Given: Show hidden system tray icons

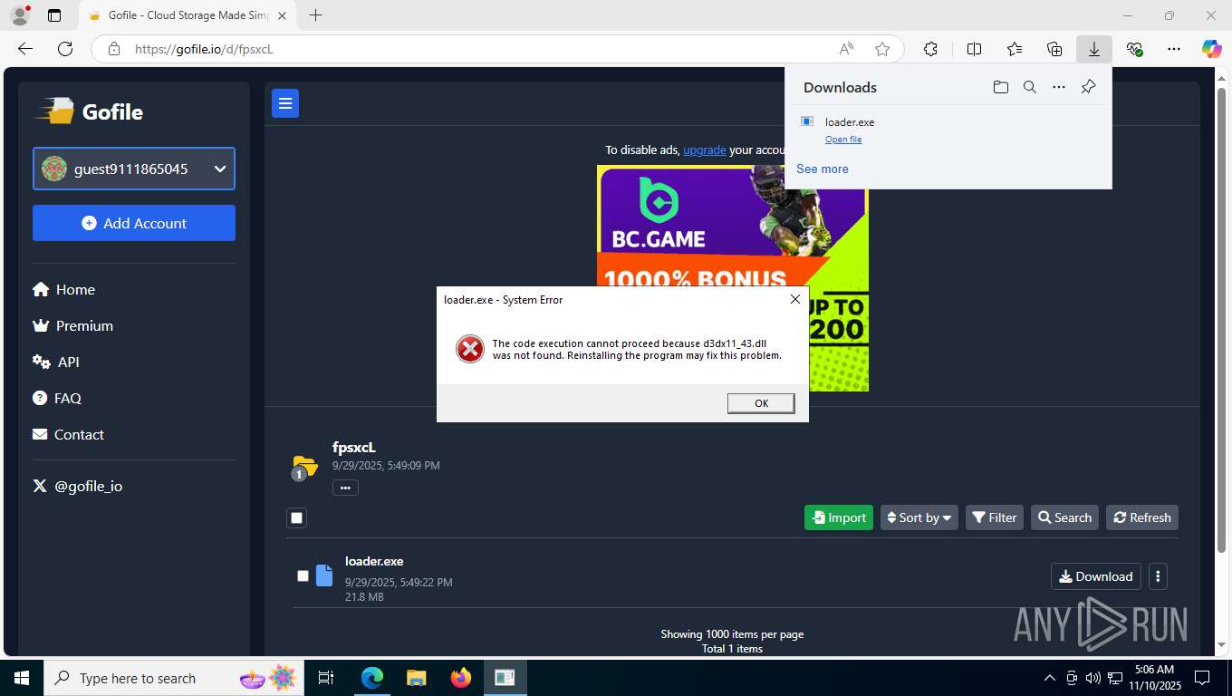Looking at the screenshot, I should (1050, 678).
